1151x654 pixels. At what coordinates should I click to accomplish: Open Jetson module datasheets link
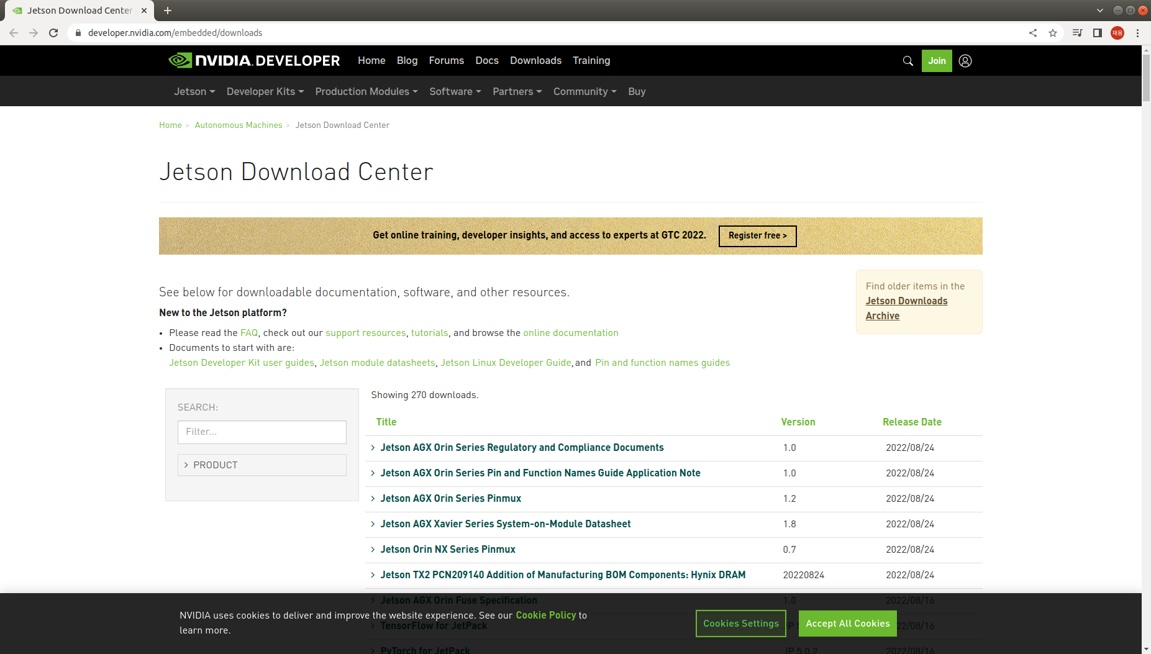(x=377, y=363)
